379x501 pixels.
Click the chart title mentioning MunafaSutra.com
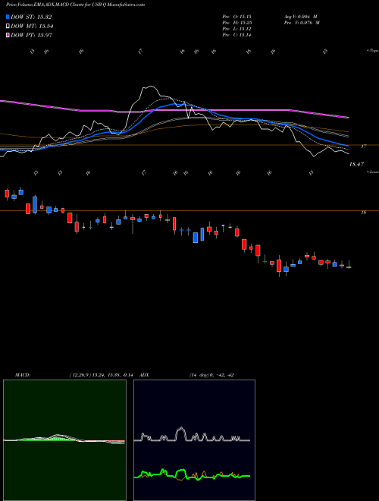click(x=76, y=5)
